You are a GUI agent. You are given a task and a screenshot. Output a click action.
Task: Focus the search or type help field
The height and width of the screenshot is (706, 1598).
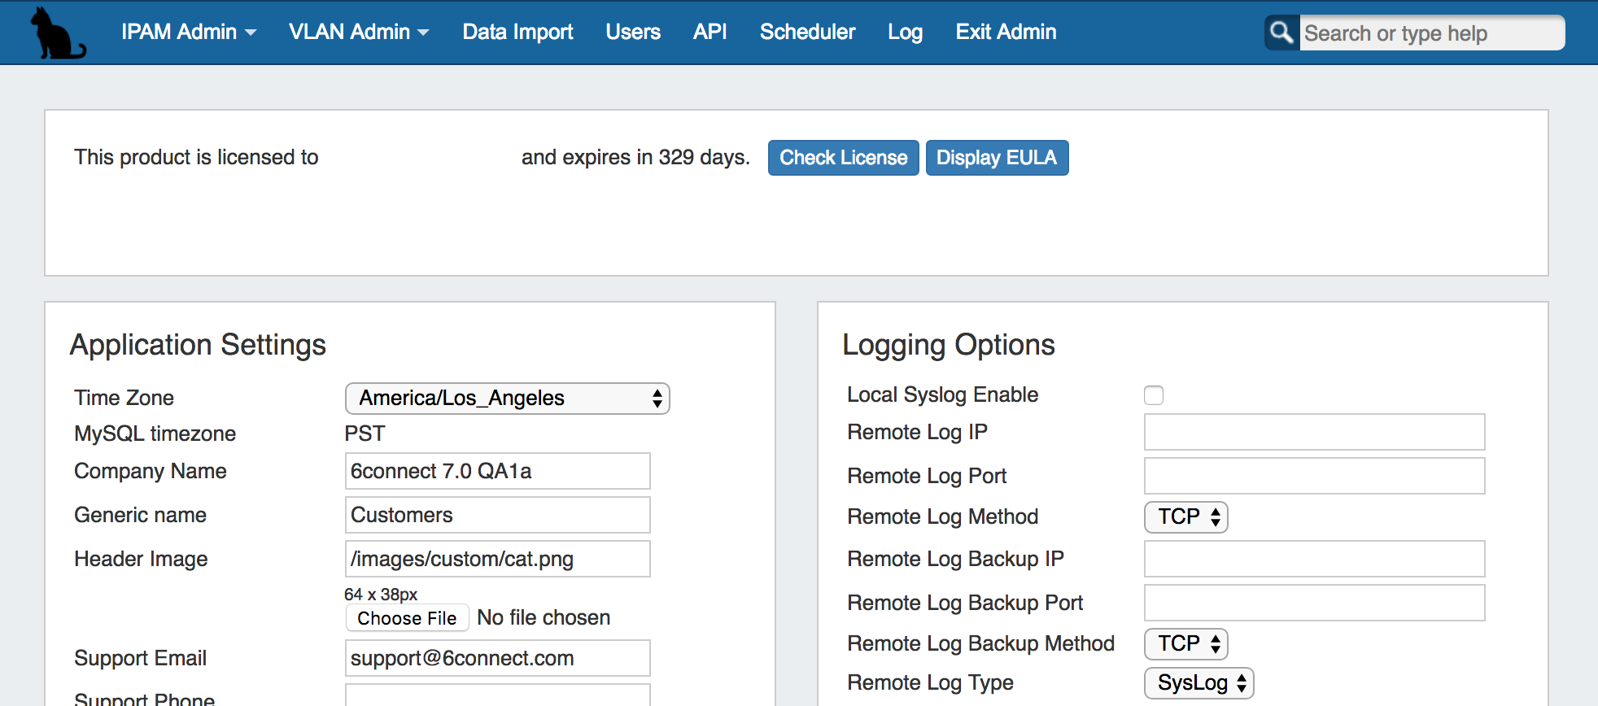(1430, 33)
